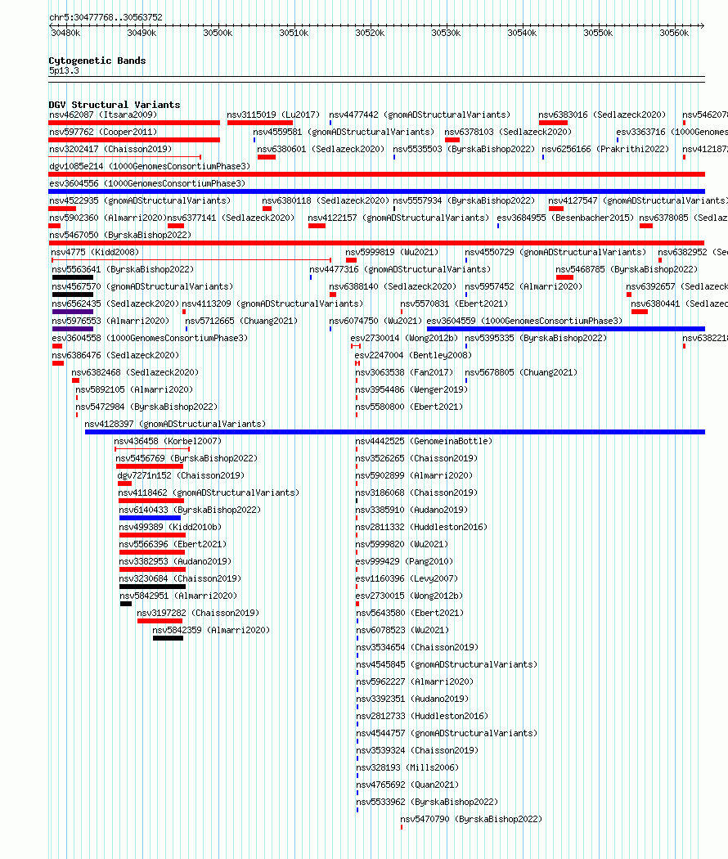This screenshot has height=859, width=728.
Task: Click the blue esv3604556 variant bar
Action: (x=376, y=191)
